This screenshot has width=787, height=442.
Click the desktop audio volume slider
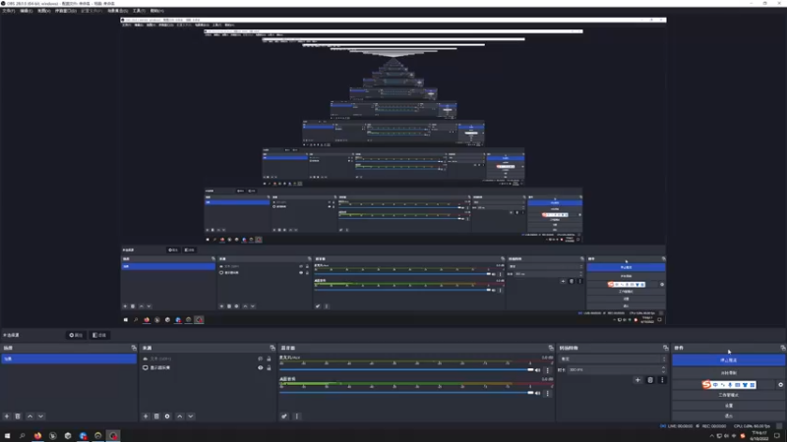tap(407, 392)
